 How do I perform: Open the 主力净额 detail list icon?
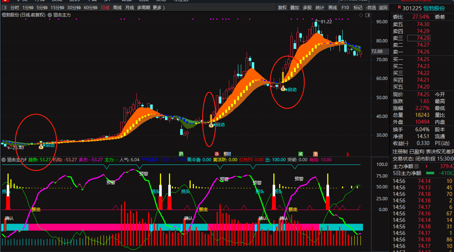tap(416, 166)
